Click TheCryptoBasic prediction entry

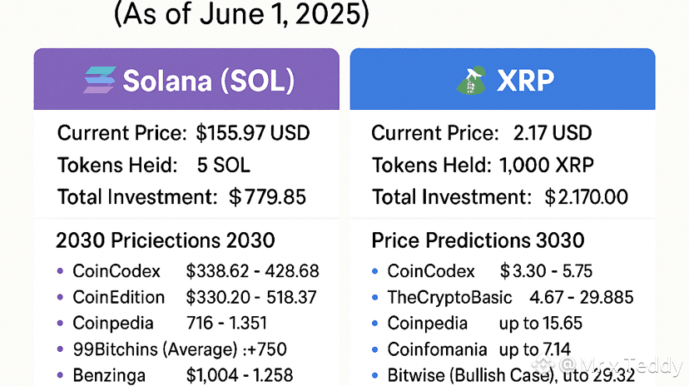[x=510, y=297]
